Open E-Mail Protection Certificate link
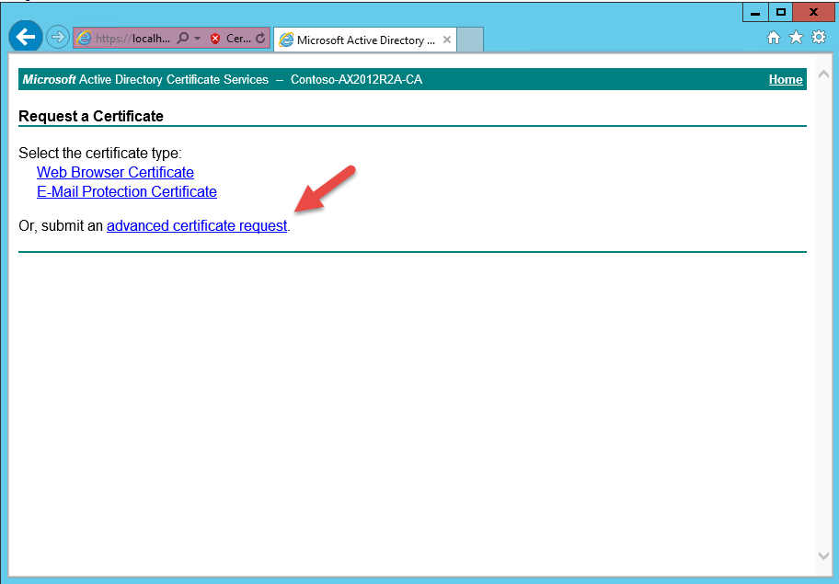The height and width of the screenshot is (584, 839). 127,191
